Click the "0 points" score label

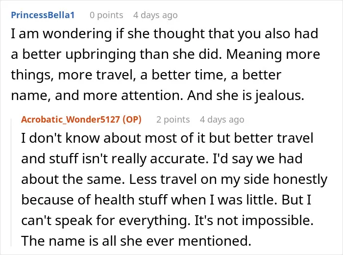[x=106, y=15]
